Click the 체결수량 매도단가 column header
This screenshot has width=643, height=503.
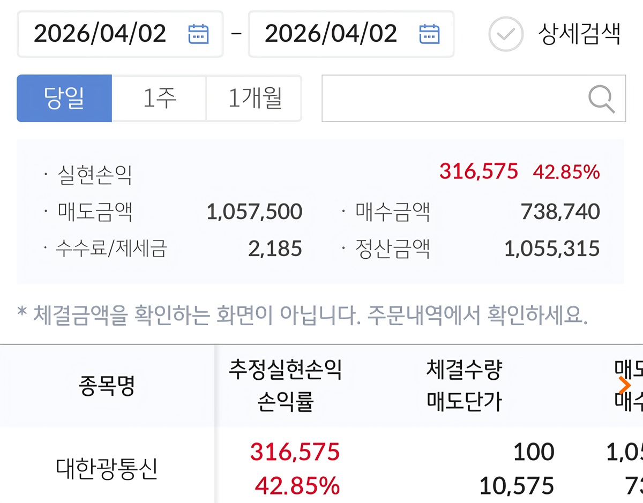[464, 385]
